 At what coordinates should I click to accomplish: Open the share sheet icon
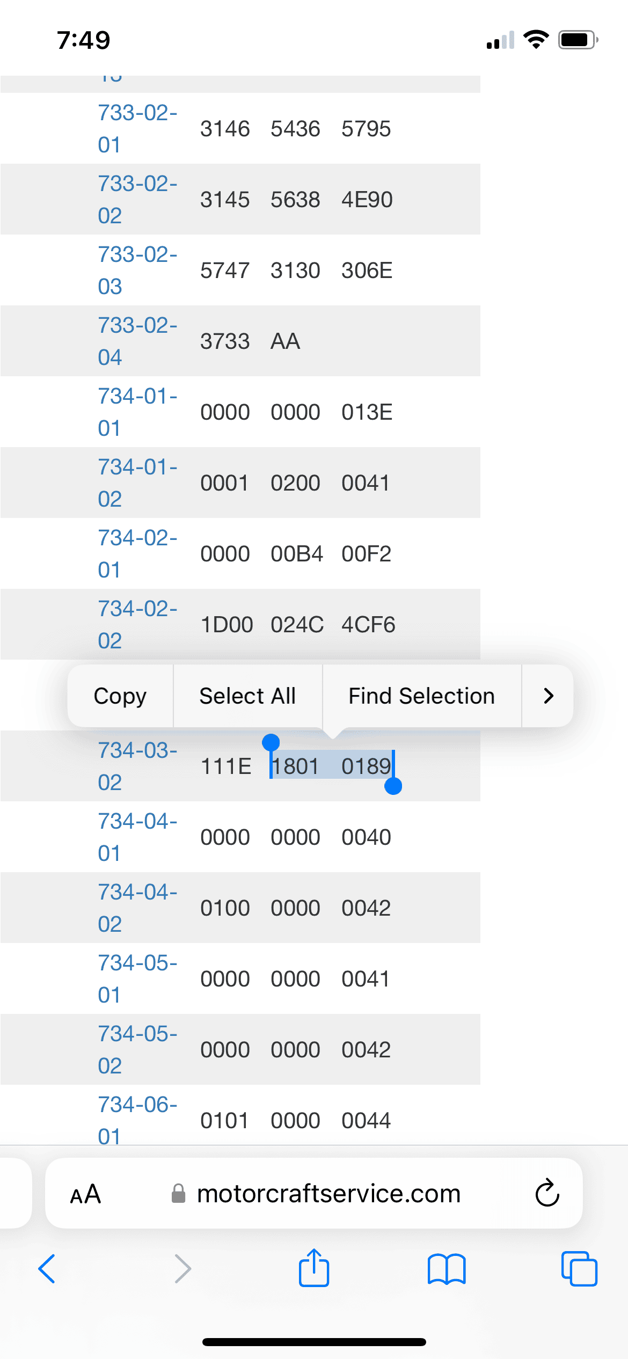point(314,1268)
